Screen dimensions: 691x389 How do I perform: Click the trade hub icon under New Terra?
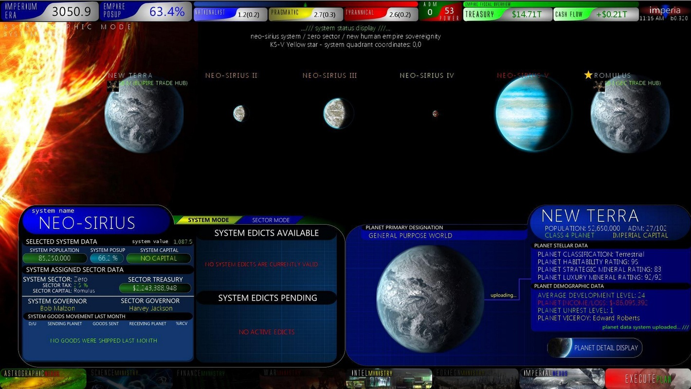point(113,86)
